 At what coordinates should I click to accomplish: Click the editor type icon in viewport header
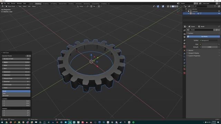[2, 6]
